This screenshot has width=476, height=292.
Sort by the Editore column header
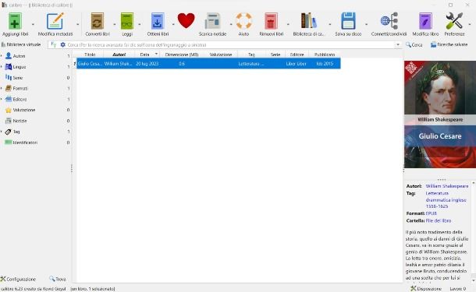coord(297,55)
